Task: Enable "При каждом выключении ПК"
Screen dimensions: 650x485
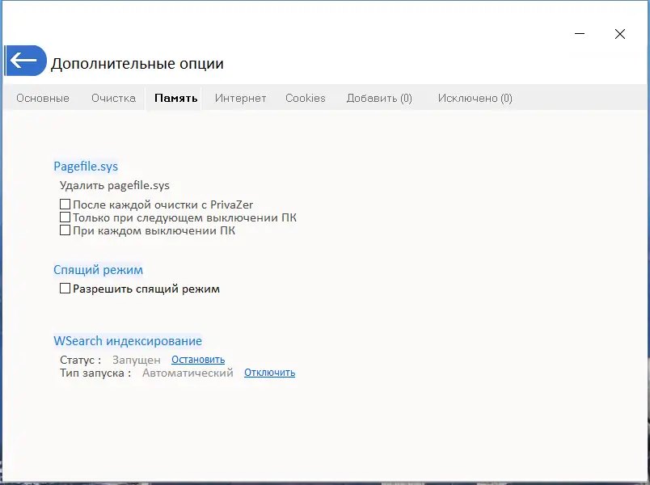Action: (65, 230)
